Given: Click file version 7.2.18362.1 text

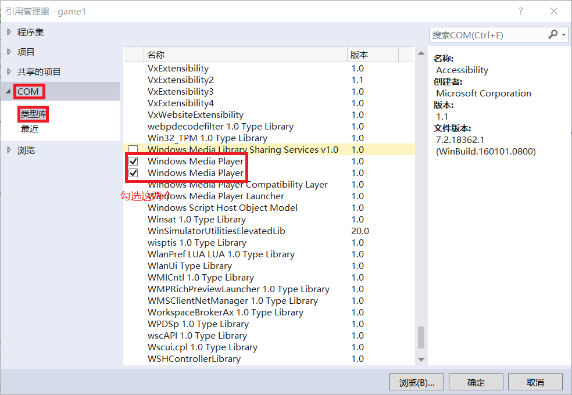Looking at the screenshot, I should click(460, 140).
